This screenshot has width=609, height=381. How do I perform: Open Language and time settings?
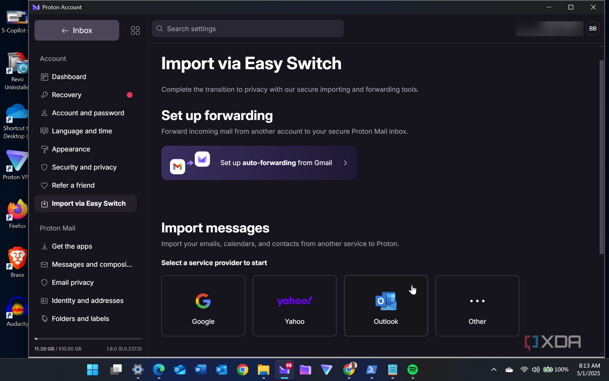(86, 131)
